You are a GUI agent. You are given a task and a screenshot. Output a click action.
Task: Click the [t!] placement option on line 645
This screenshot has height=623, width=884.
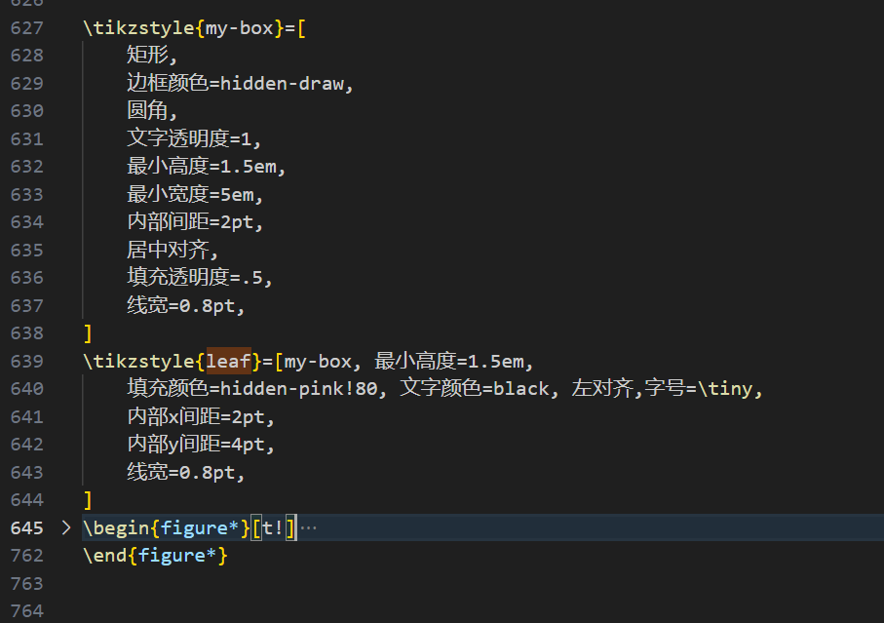click(274, 527)
